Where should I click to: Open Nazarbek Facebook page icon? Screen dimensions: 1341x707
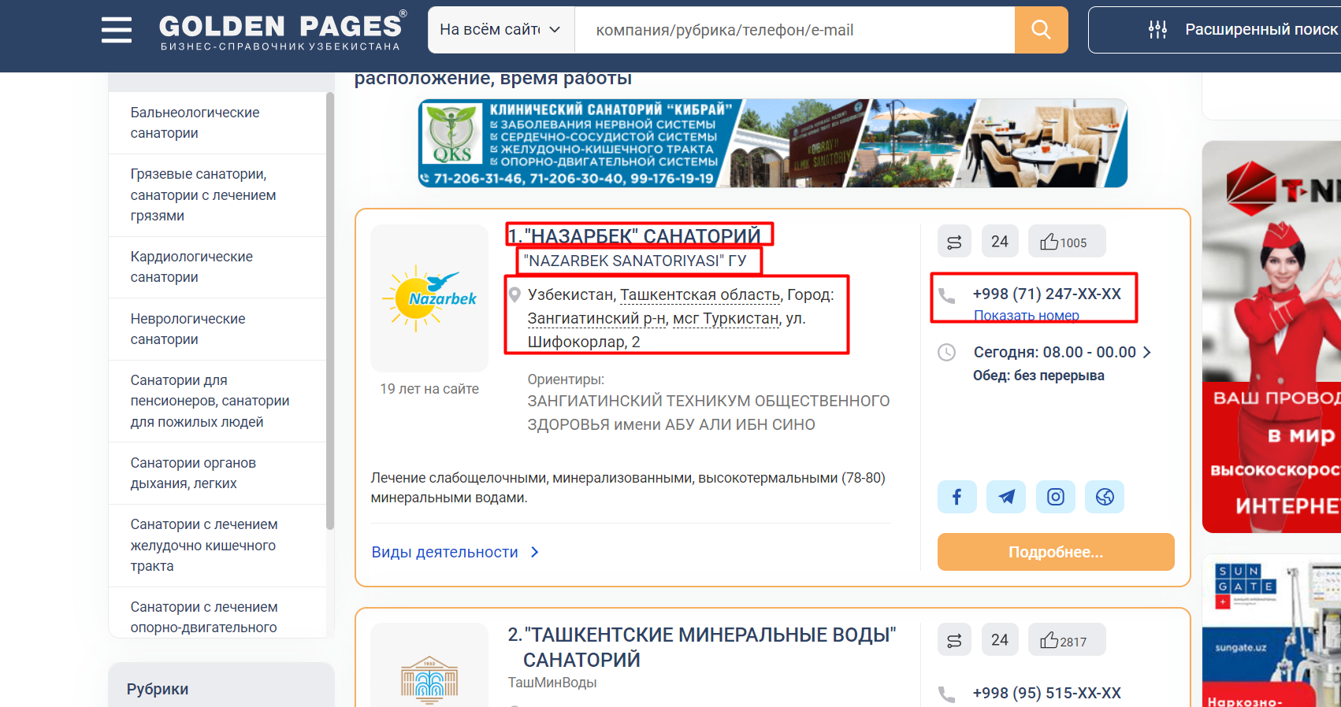[957, 497]
